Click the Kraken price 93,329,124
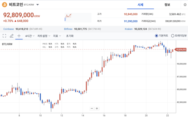The width and height of the screenshot is (188, 118). pos(140,29)
